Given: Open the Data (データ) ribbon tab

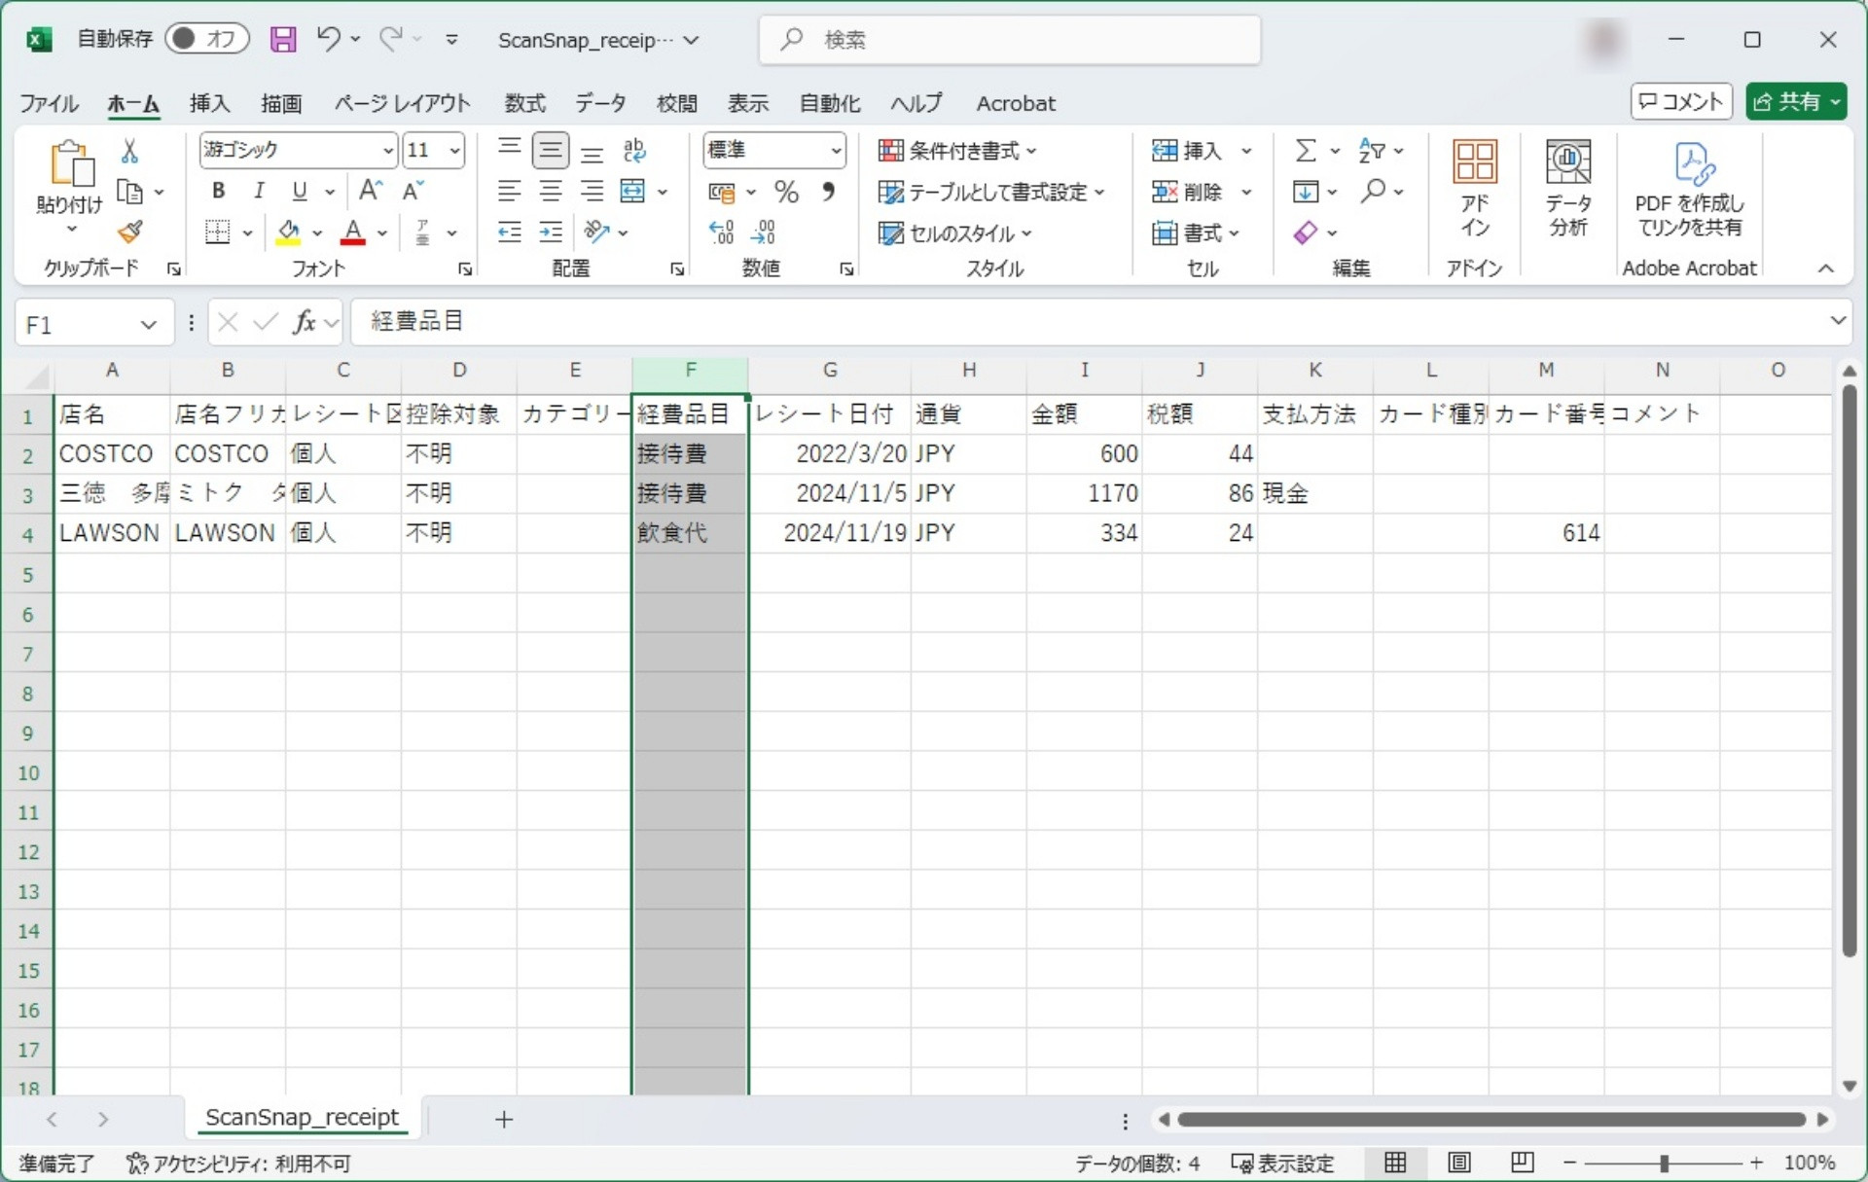Looking at the screenshot, I should (599, 103).
